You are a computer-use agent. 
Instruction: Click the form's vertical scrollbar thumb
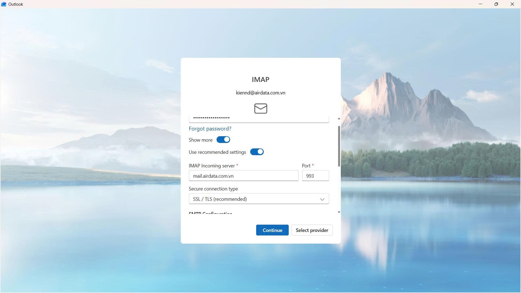(339, 146)
